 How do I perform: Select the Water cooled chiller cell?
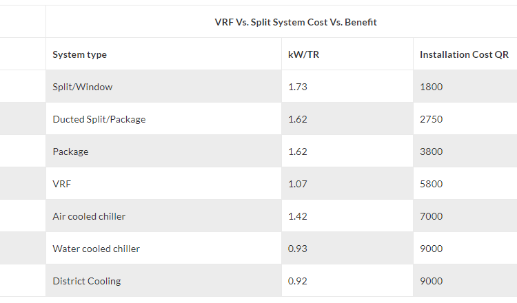[96, 249]
